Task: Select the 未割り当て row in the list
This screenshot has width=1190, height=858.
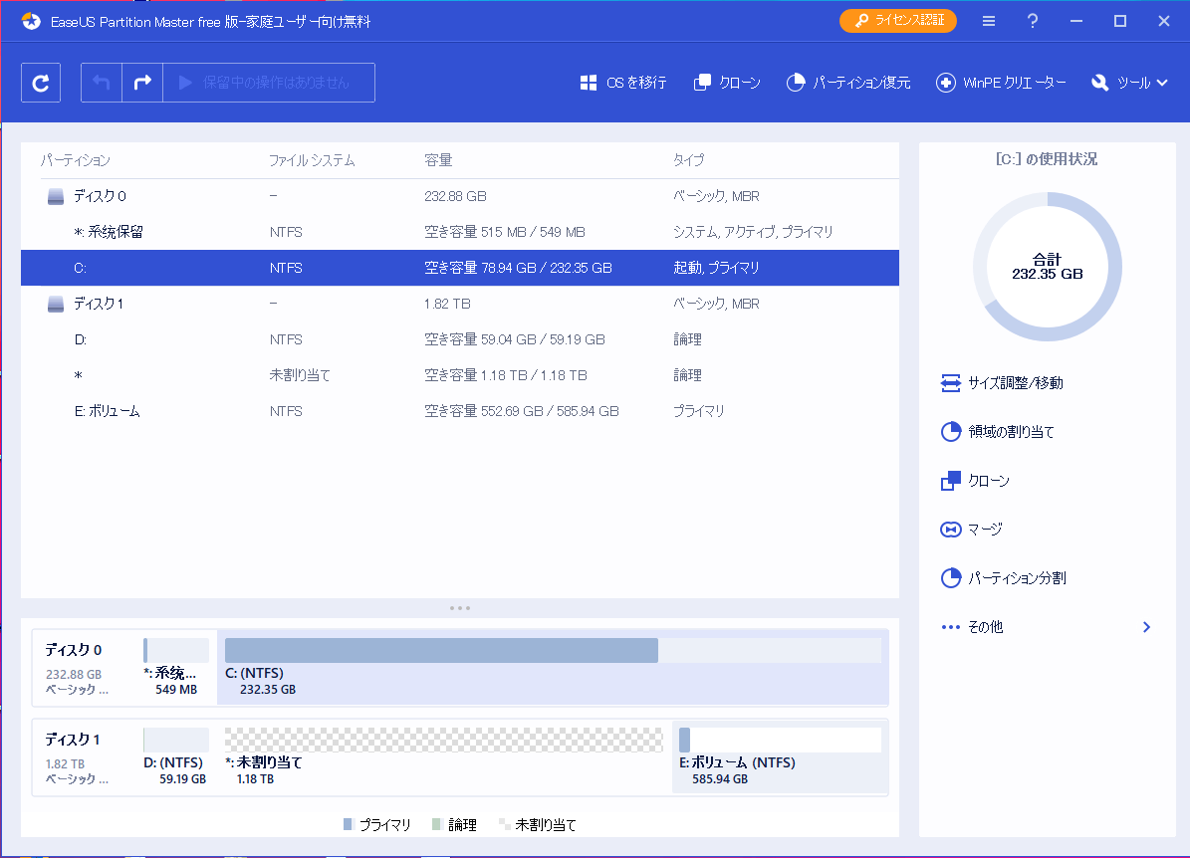Action: tap(460, 375)
